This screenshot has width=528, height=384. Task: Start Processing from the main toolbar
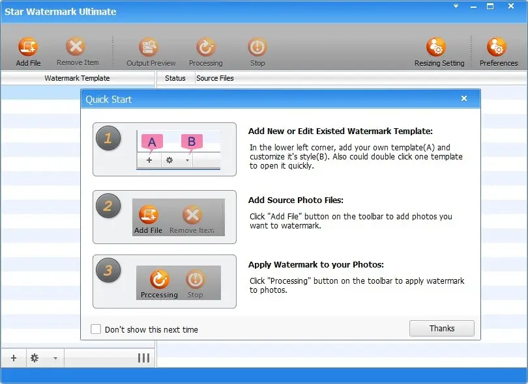[x=206, y=52]
